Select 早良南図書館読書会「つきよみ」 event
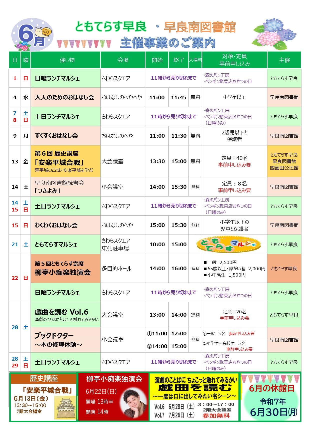Image resolution: width=310 pixels, height=439 pixels. (65, 187)
